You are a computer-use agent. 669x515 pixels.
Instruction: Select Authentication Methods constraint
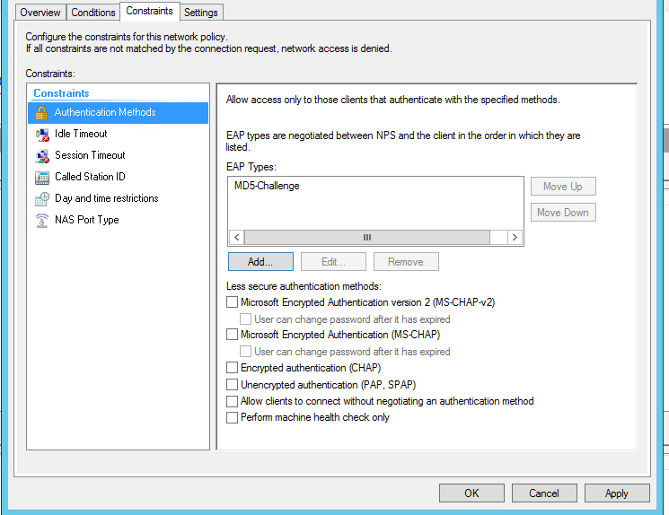pos(119,112)
